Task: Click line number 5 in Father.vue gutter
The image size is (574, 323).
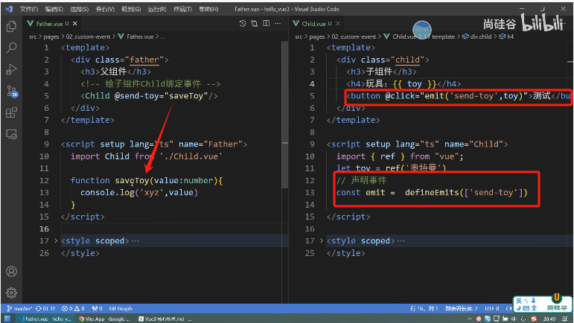Action: (x=46, y=96)
